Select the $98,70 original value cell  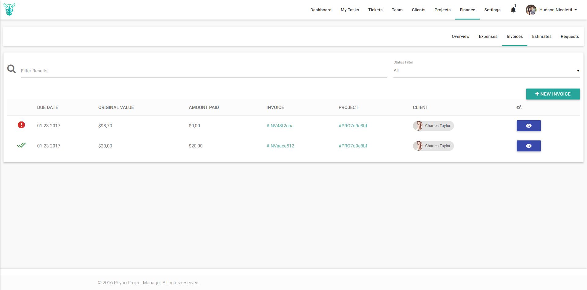[x=105, y=126]
